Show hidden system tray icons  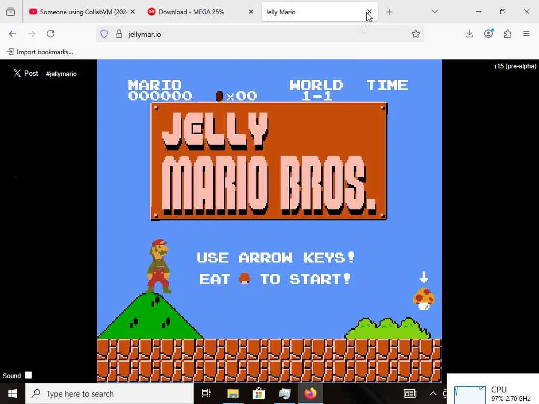click(x=433, y=393)
